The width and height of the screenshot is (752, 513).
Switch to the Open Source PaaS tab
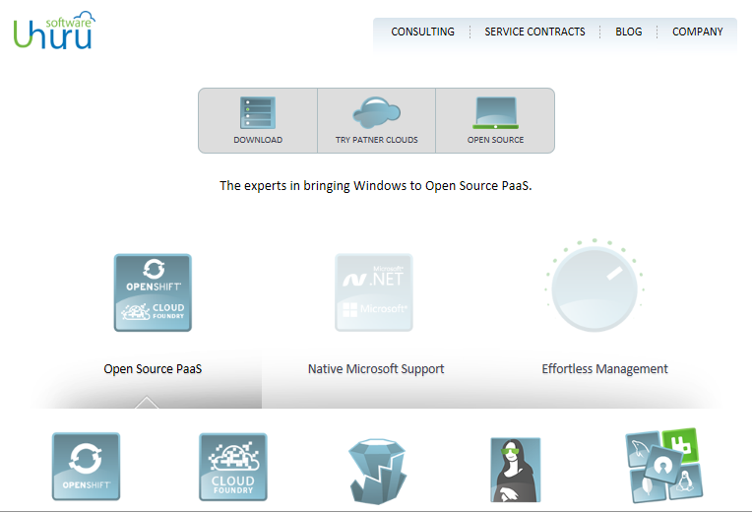(153, 369)
